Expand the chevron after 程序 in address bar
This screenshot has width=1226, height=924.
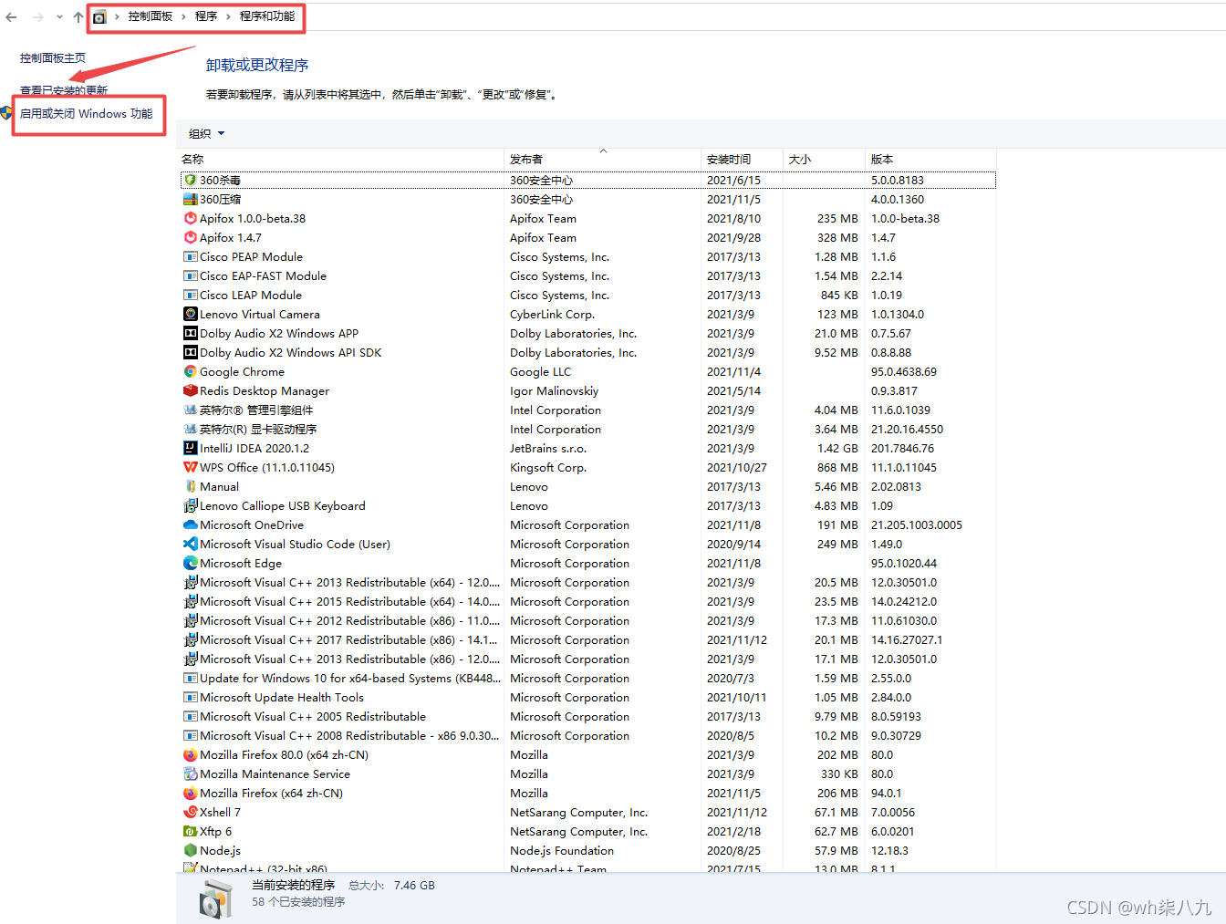228,16
